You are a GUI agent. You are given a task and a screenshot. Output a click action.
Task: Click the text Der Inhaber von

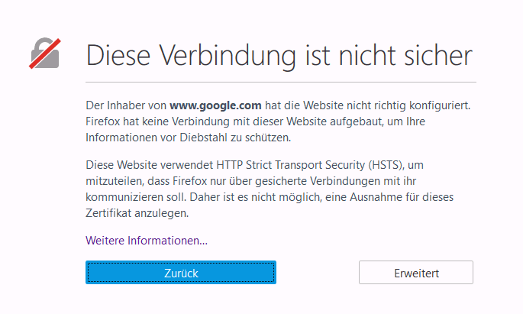tap(126, 105)
